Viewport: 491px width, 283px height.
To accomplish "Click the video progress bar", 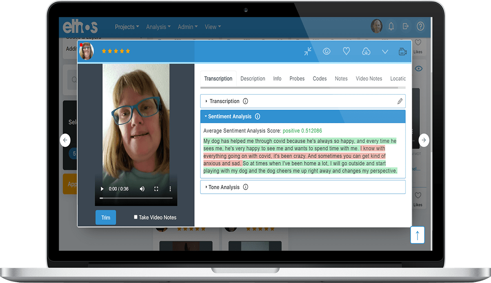I will point(136,198).
